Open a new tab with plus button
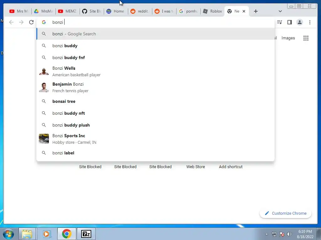 (x=256, y=11)
